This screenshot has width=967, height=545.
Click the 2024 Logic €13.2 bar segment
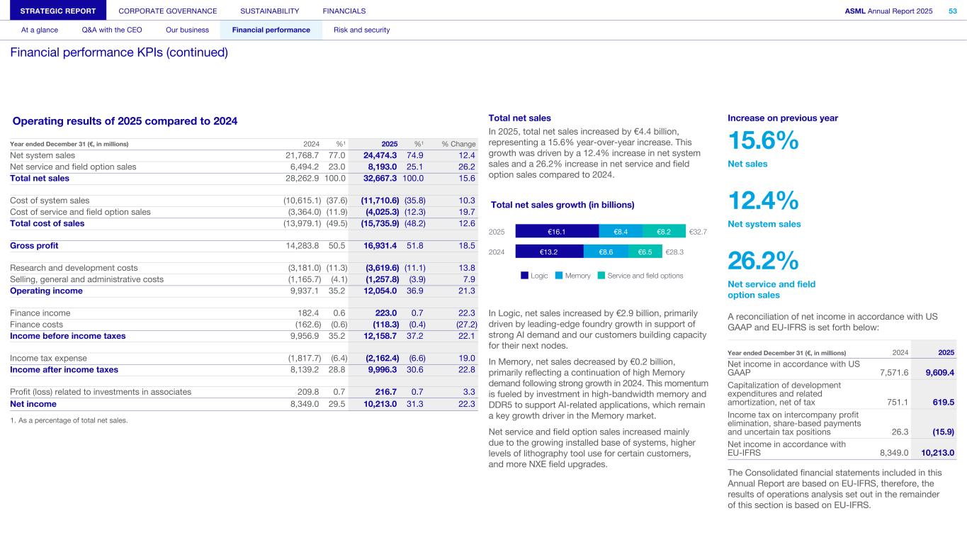click(x=549, y=251)
